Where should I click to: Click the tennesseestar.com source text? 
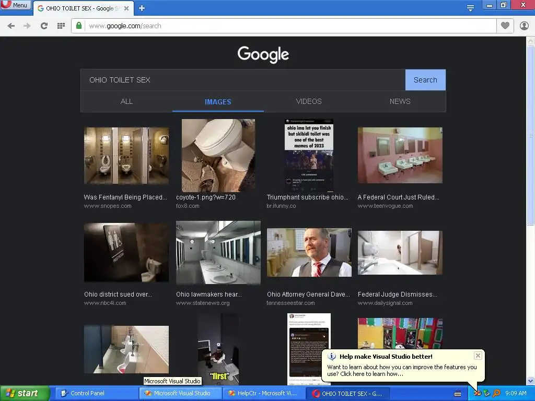click(x=290, y=303)
